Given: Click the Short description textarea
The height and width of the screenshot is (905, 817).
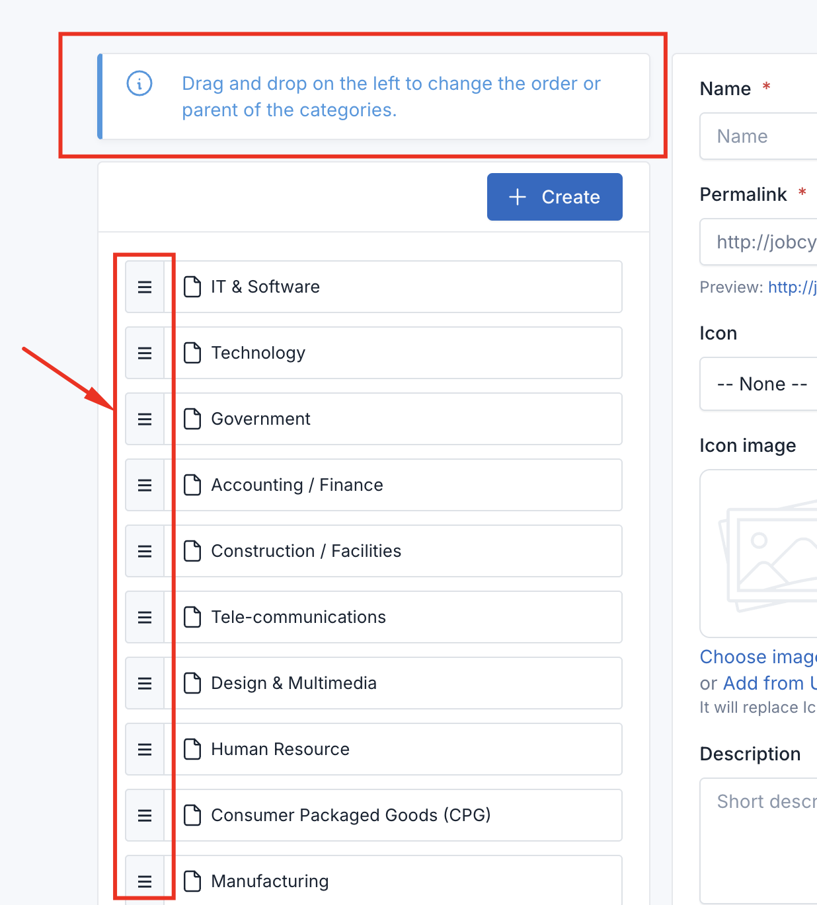Looking at the screenshot, I should coord(759,841).
